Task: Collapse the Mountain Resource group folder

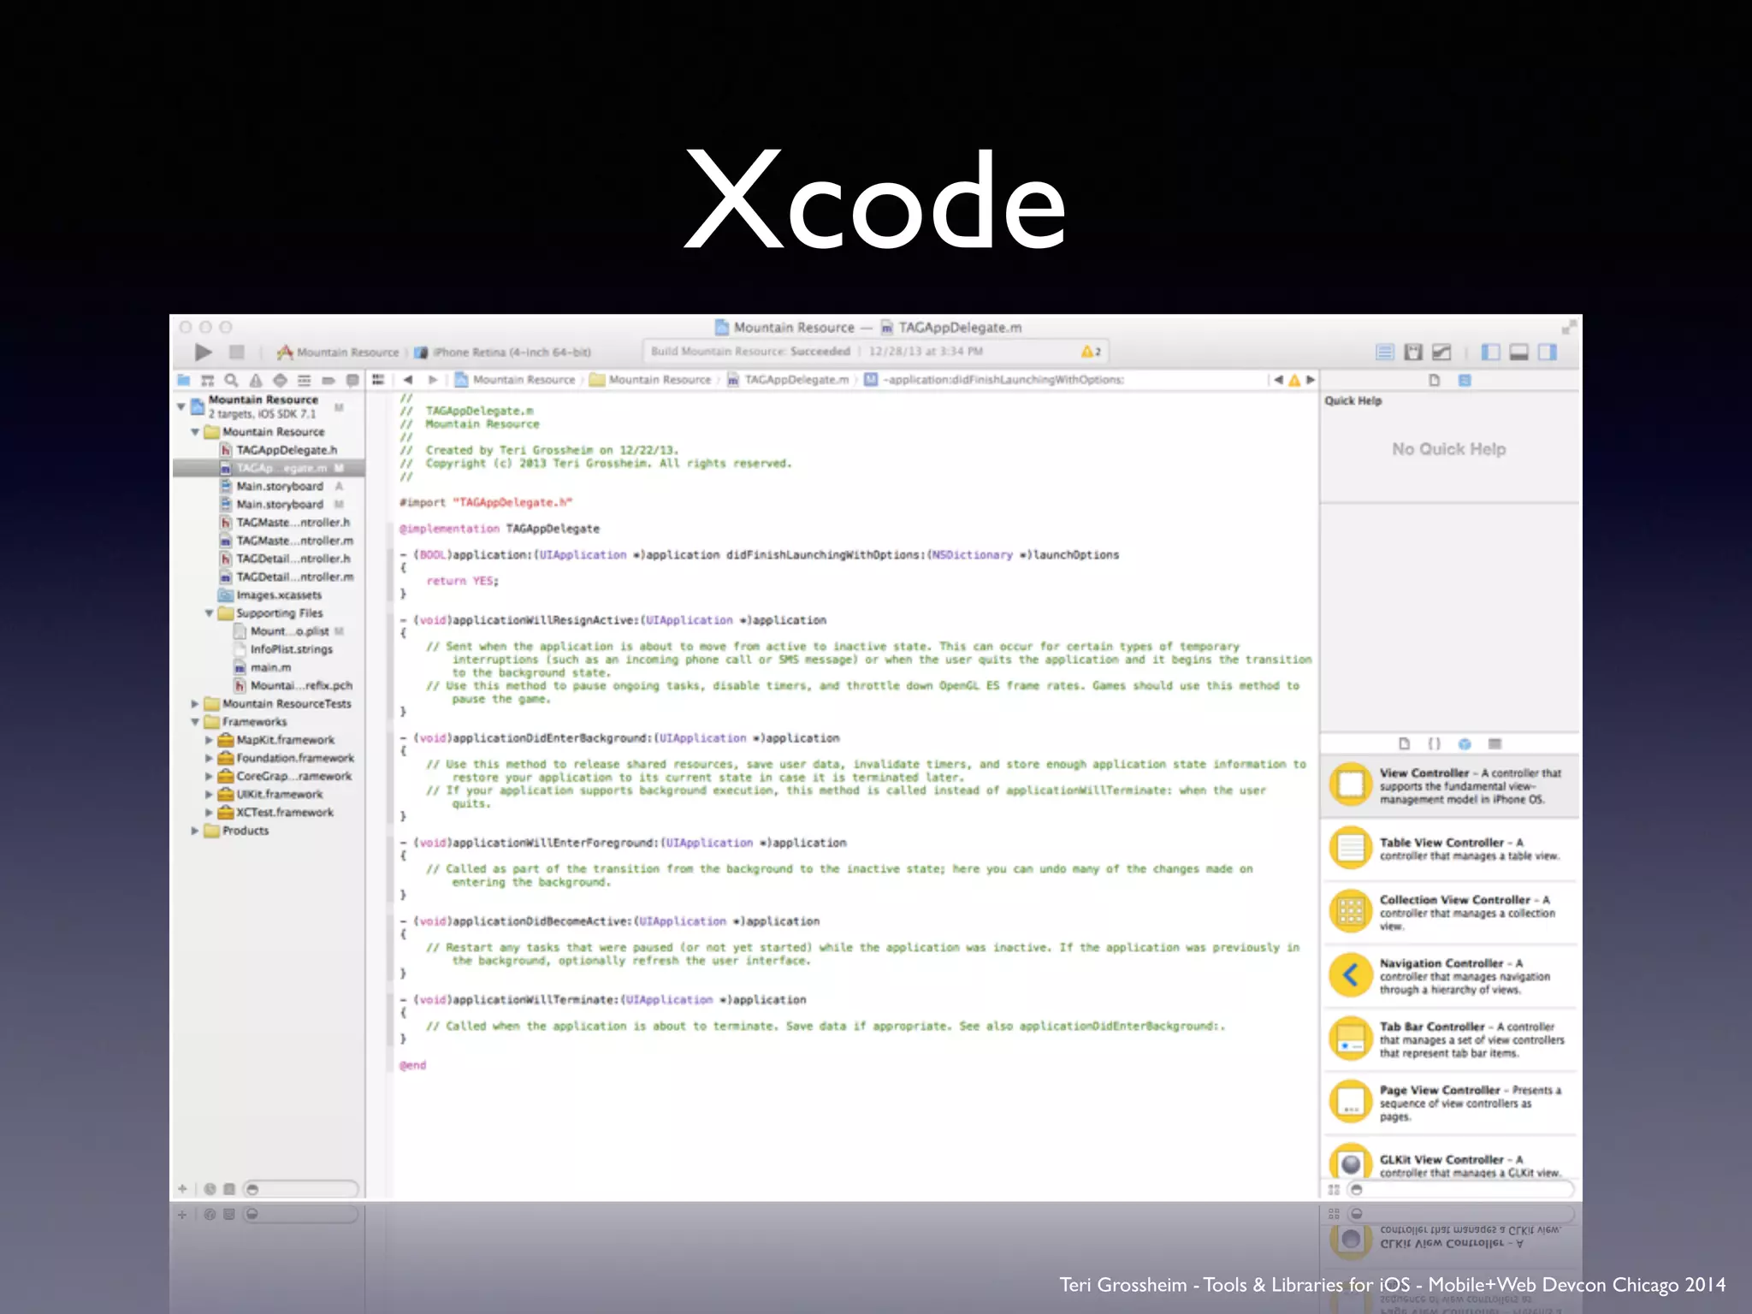Action: point(195,432)
